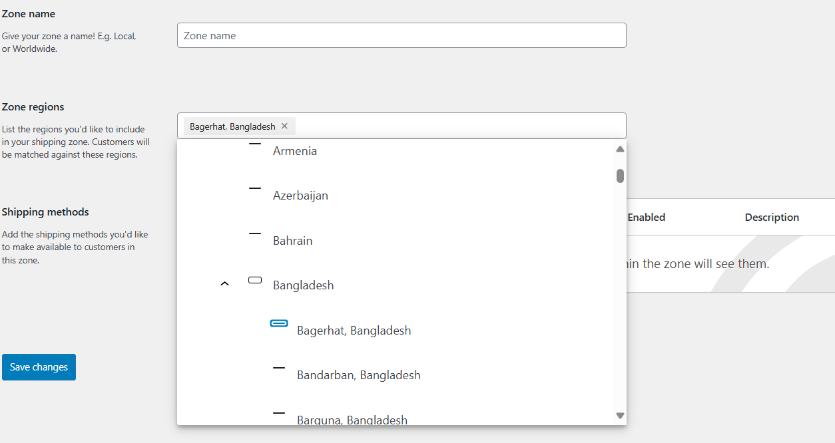Image resolution: width=835 pixels, height=443 pixels.
Task: Click the Description column header
Action: (x=771, y=217)
